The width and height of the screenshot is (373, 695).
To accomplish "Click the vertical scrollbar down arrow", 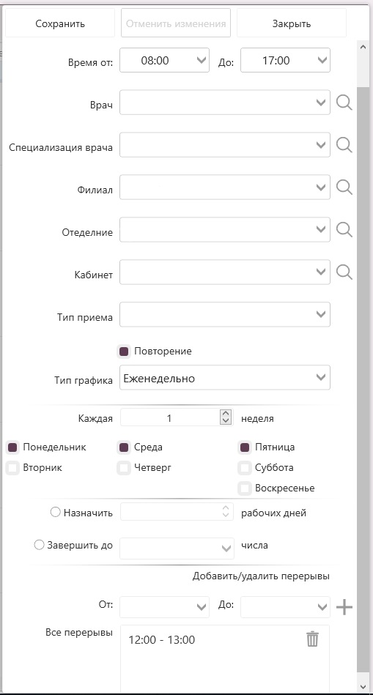I will click(x=363, y=686).
